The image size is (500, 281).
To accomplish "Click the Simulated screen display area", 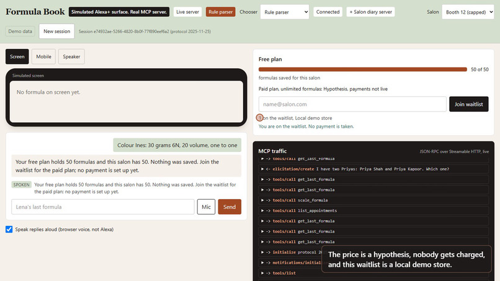I will point(127,102).
